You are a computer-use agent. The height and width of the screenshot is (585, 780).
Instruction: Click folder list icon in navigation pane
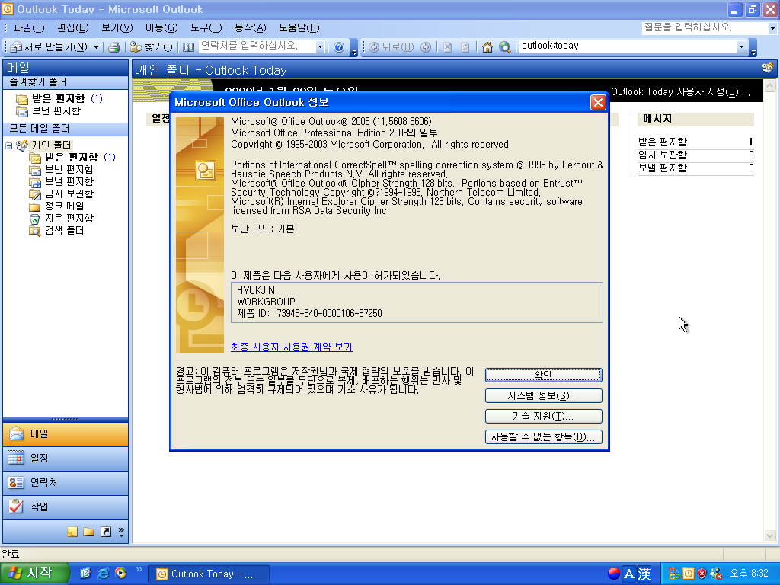point(89,532)
